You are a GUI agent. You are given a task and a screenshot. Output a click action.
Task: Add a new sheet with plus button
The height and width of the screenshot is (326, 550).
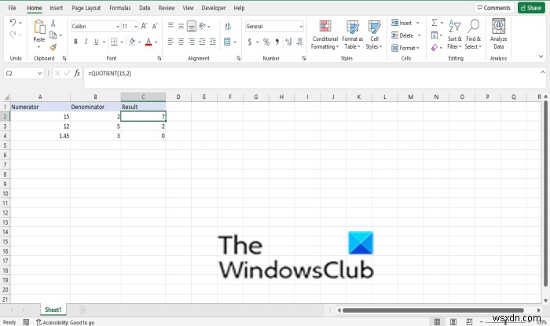tap(82, 310)
